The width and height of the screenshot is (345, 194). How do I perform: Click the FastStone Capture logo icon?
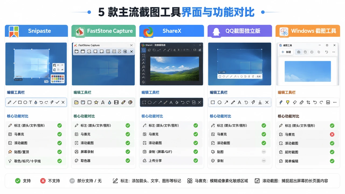tap(80, 32)
